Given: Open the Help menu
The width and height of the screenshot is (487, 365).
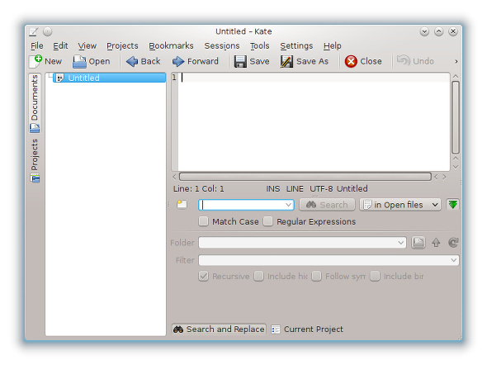Looking at the screenshot, I should (332, 45).
